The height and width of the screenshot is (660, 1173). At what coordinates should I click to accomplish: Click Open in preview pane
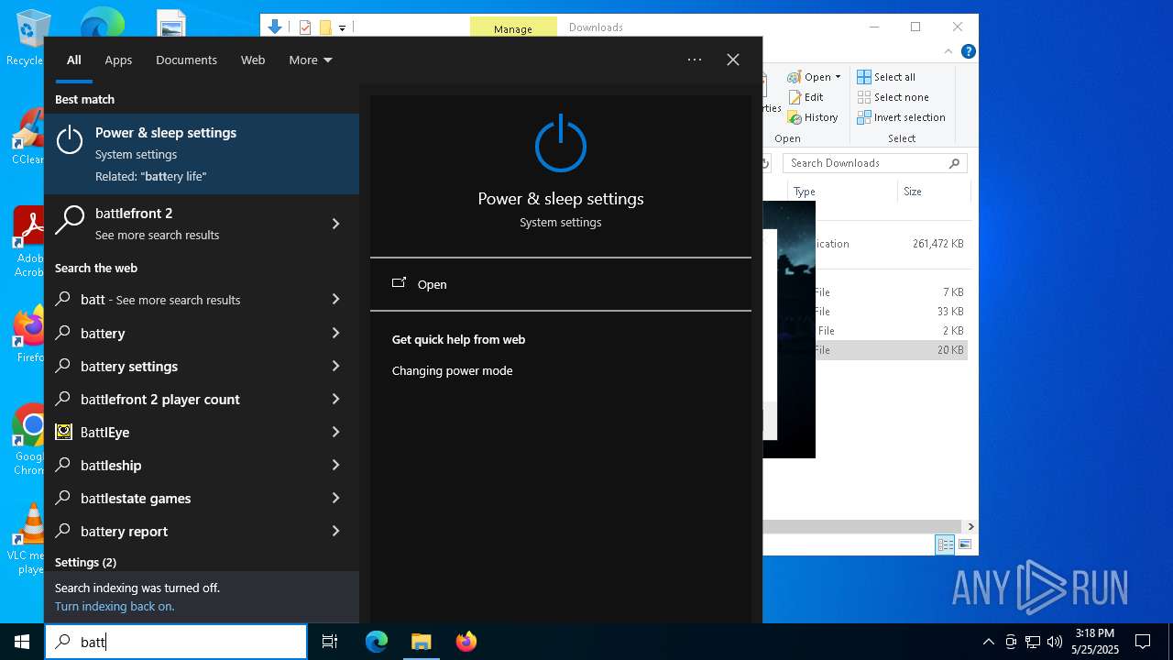point(560,284)
